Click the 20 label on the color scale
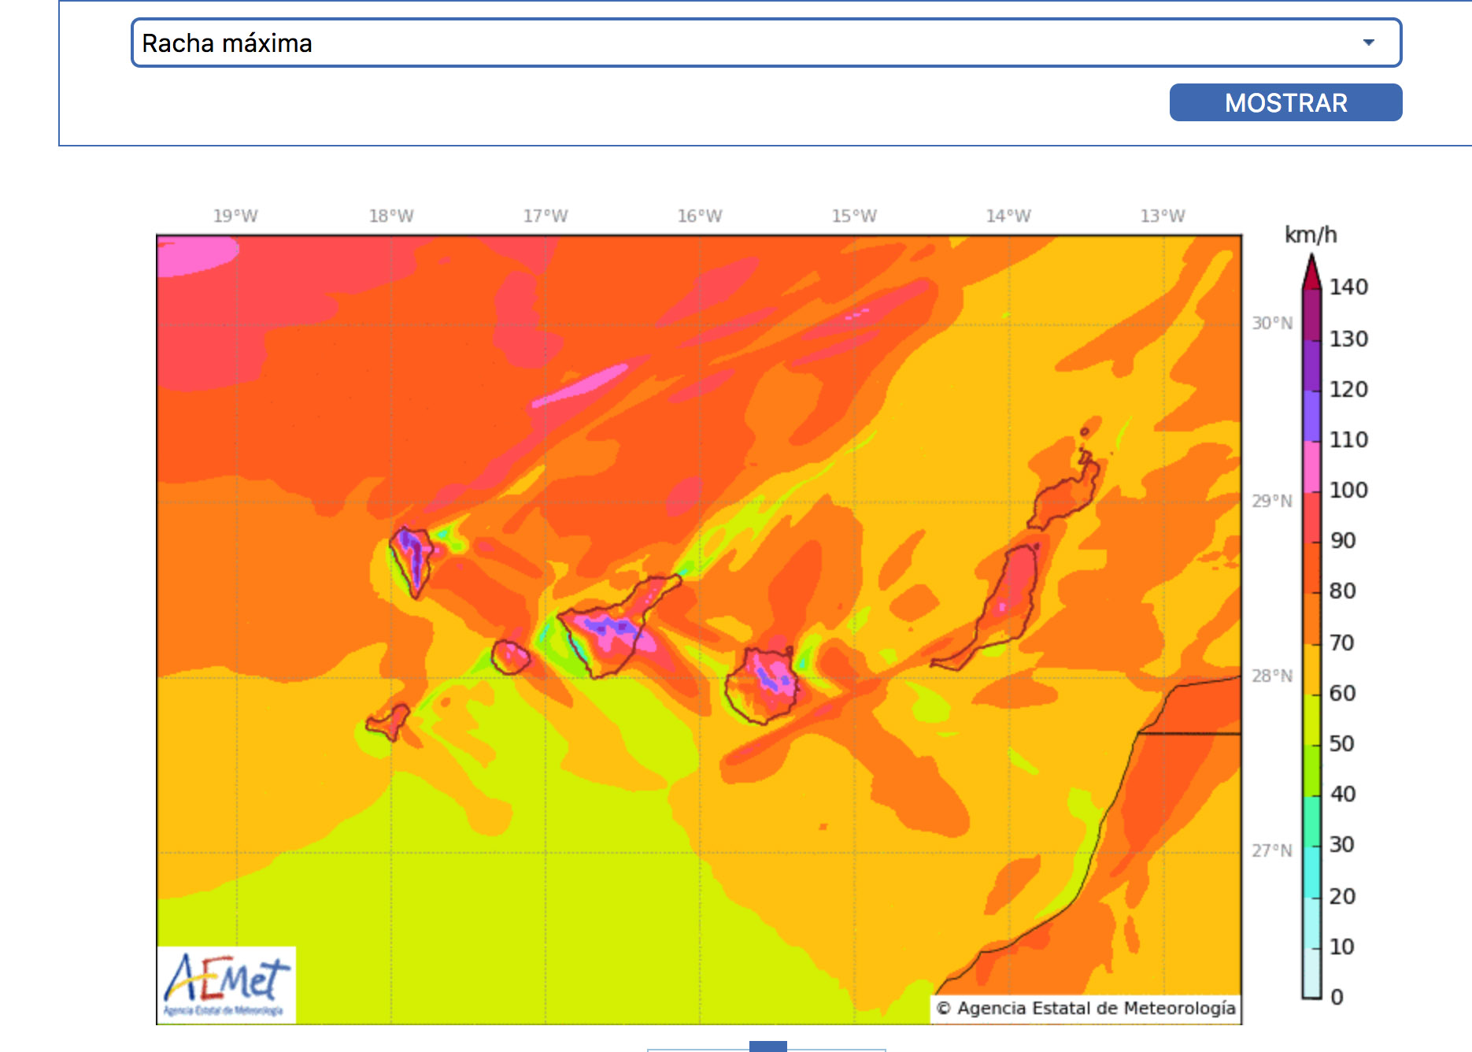This screenshot has height=1052, width=1472. click(1342, 896)
